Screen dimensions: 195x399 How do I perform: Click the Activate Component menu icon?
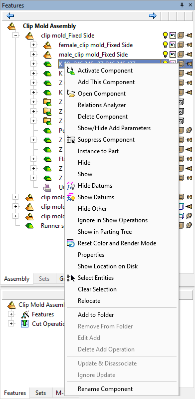click(x=71, y=71)
